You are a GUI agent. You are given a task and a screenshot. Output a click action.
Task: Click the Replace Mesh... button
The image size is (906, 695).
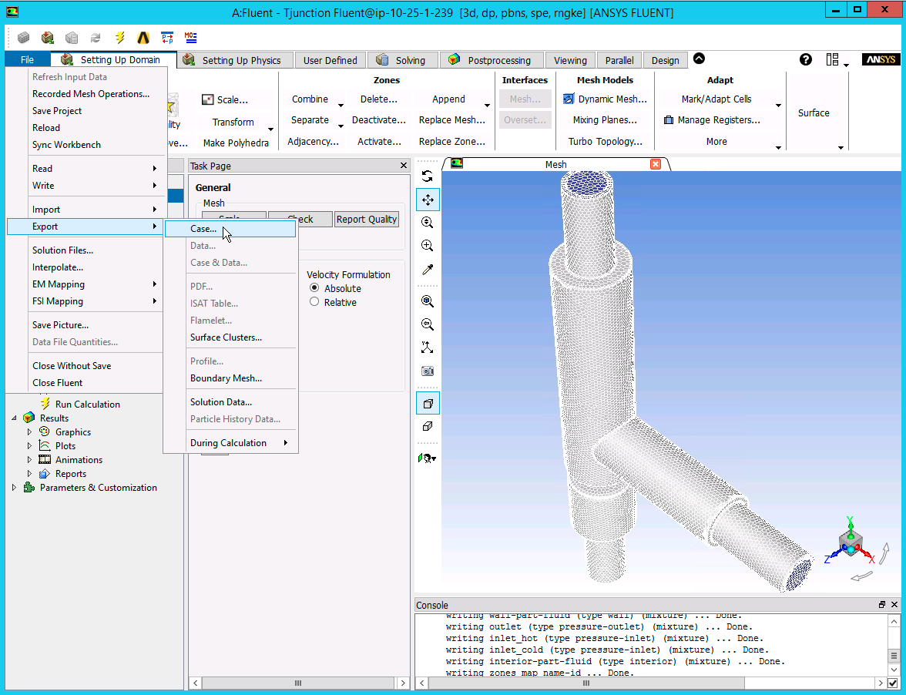tap(451, 120)
